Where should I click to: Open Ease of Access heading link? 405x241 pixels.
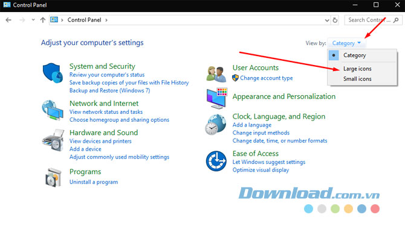tap(256, 154)
